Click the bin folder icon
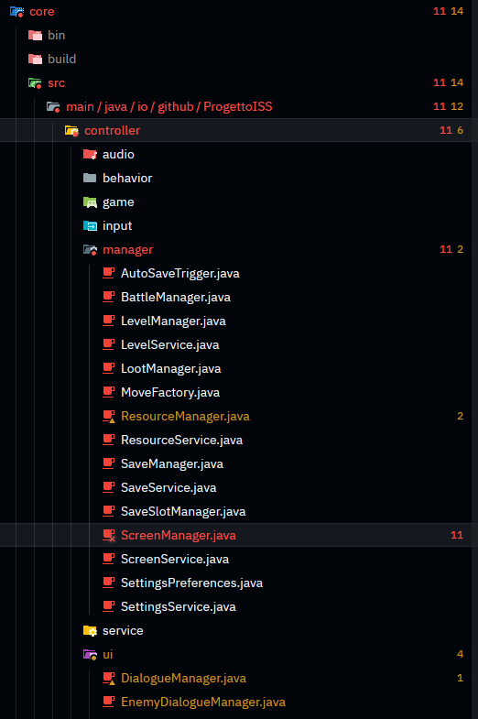The image size is (478, 719). (36, 36)
